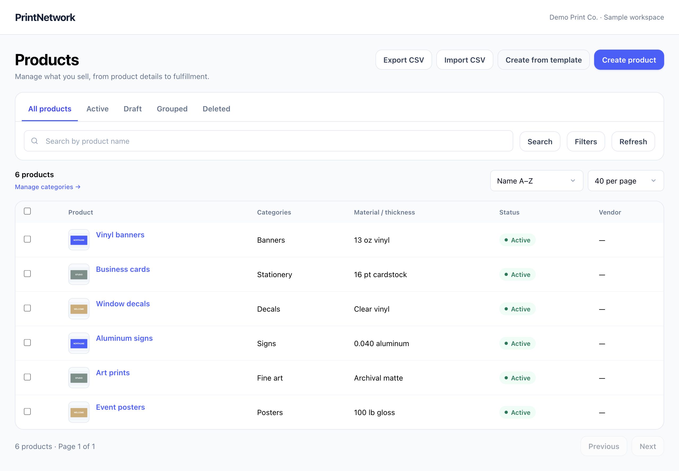This screenshot has width=679, height=471.
Task: Switch to the Draft tab
Action: (133, 109)
